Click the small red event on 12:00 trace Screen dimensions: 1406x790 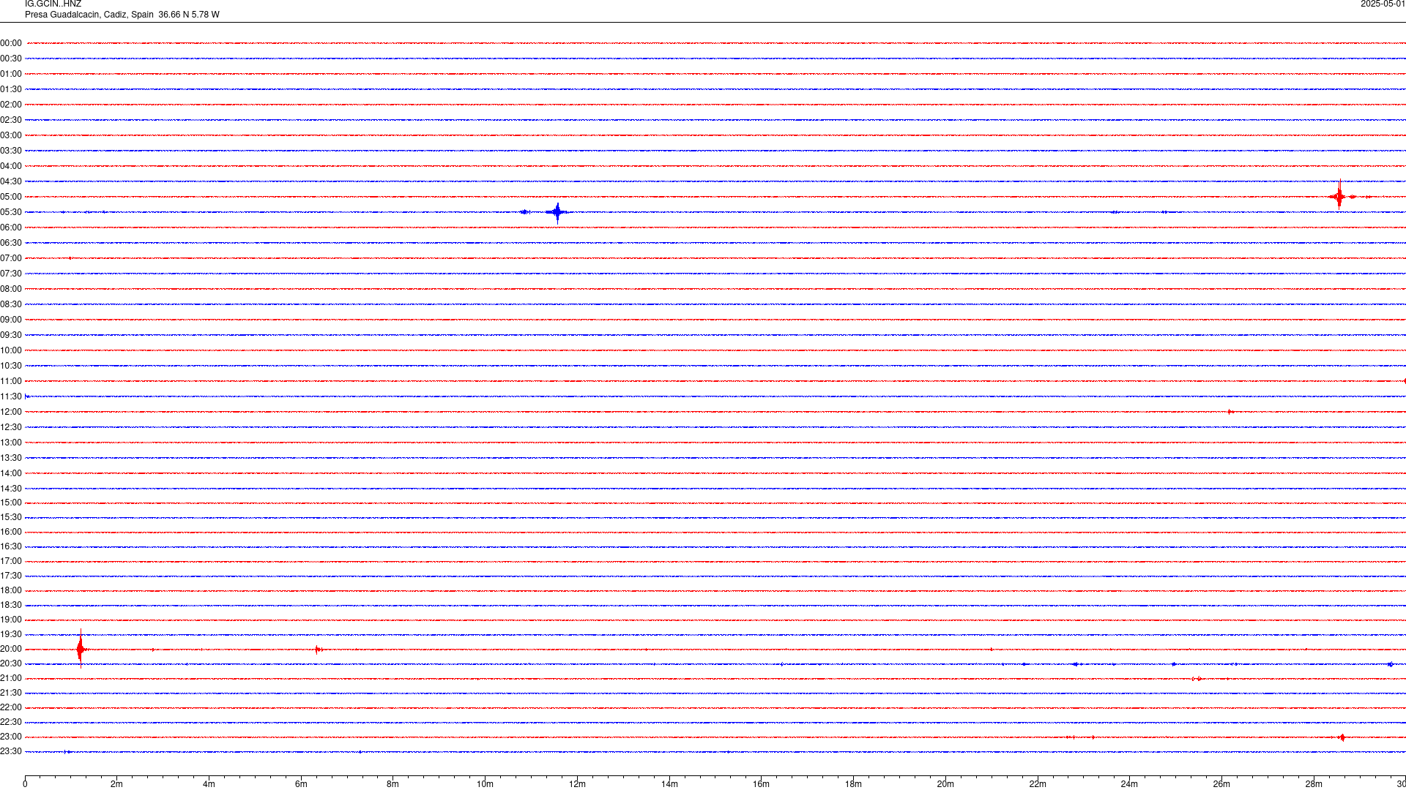1230,412
